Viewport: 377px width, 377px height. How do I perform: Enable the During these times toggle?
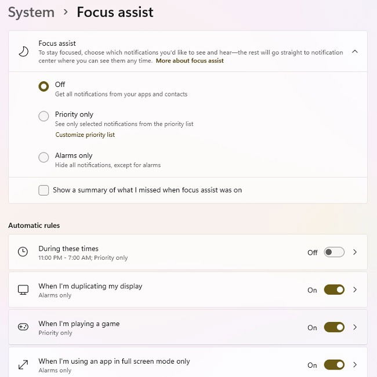[334, 252]
